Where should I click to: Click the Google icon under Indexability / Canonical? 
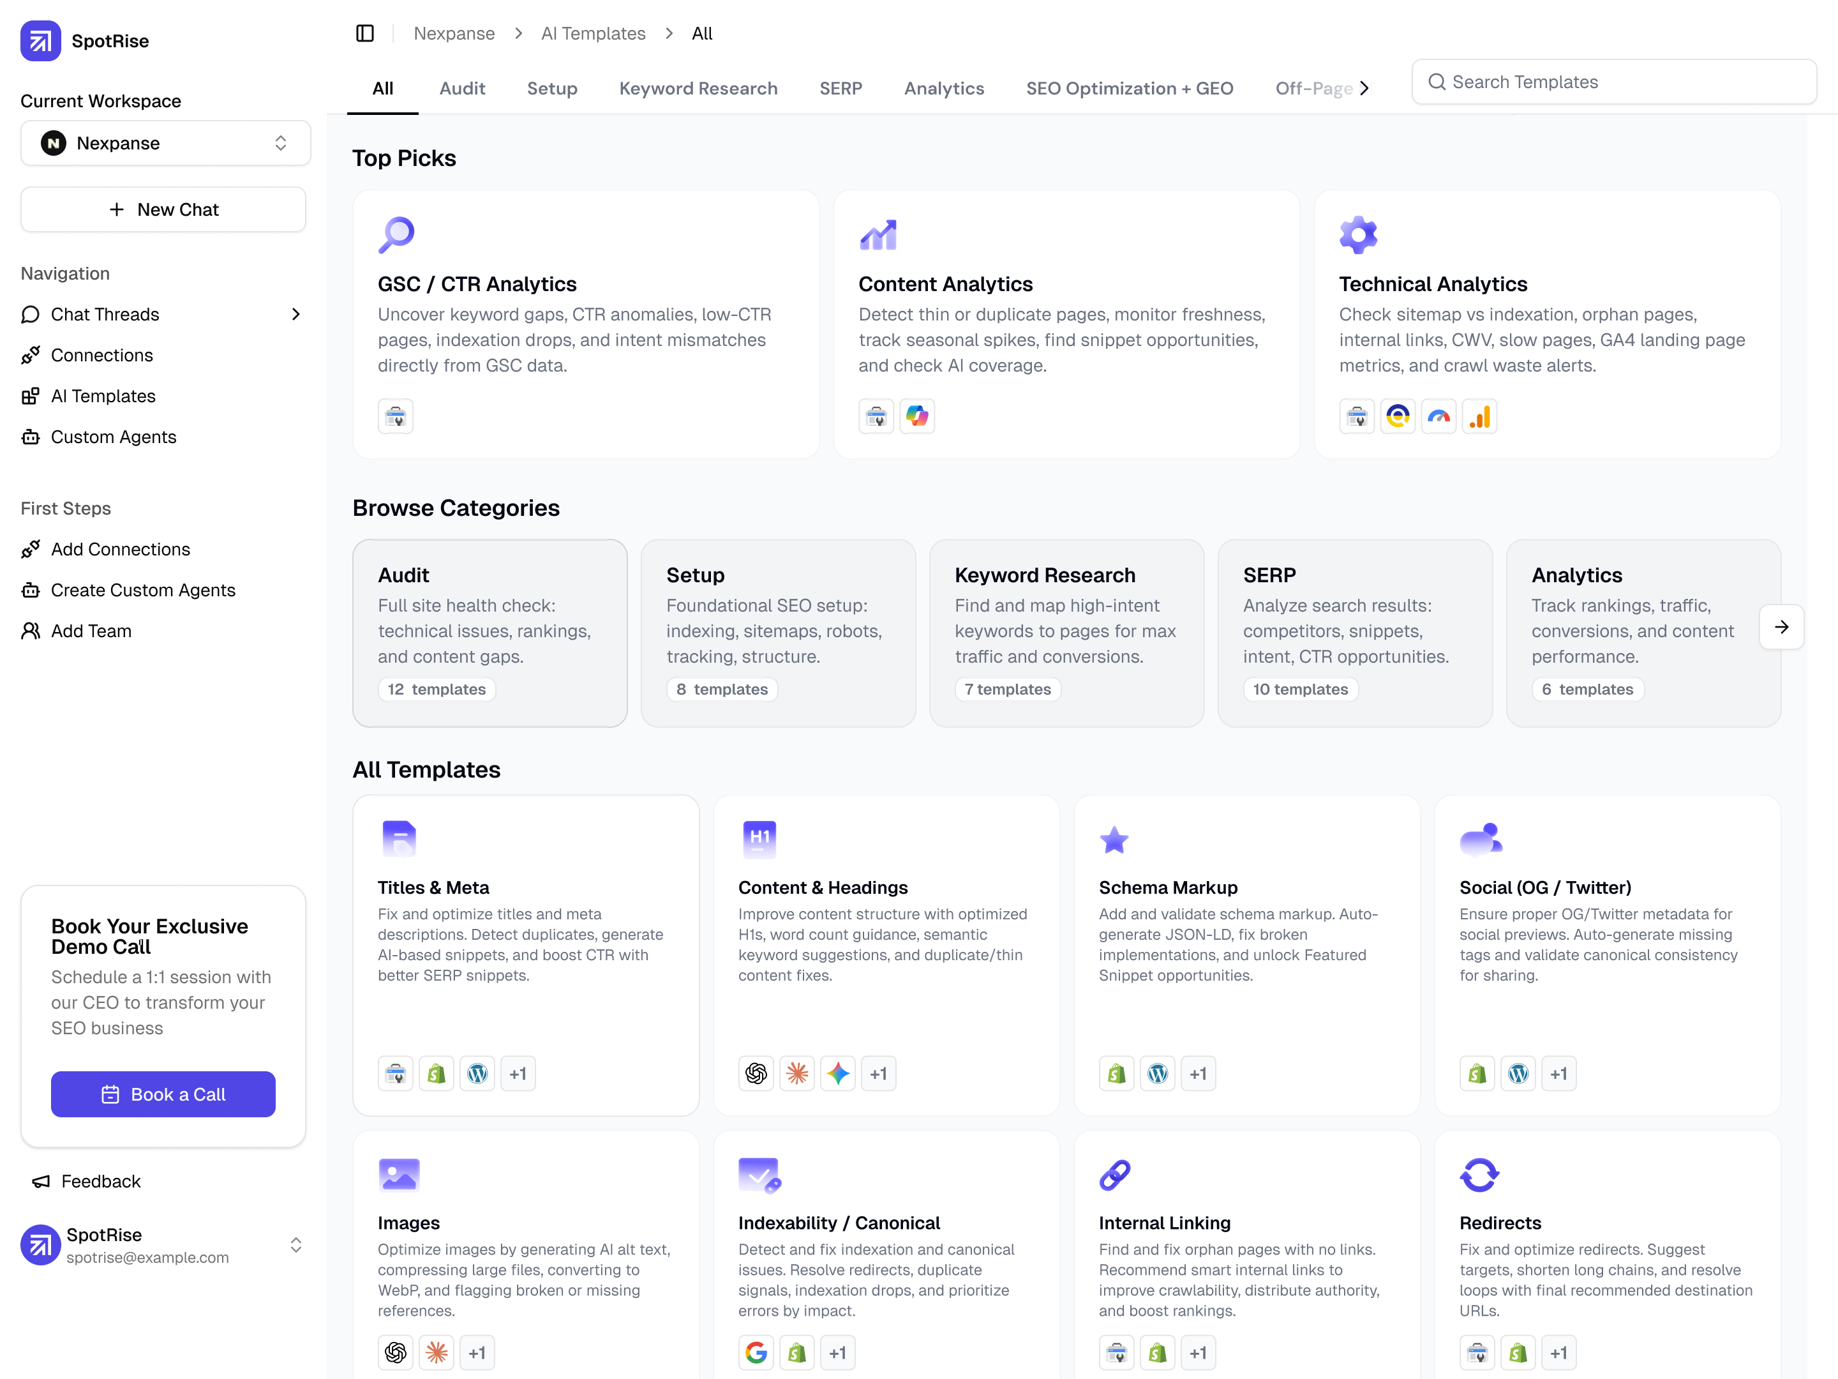tap(756, 1353)
